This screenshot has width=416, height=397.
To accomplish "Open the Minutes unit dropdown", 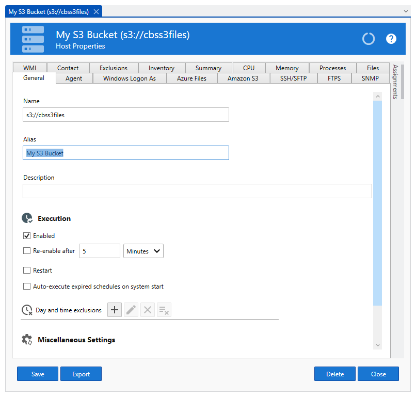I will [143, 251].
